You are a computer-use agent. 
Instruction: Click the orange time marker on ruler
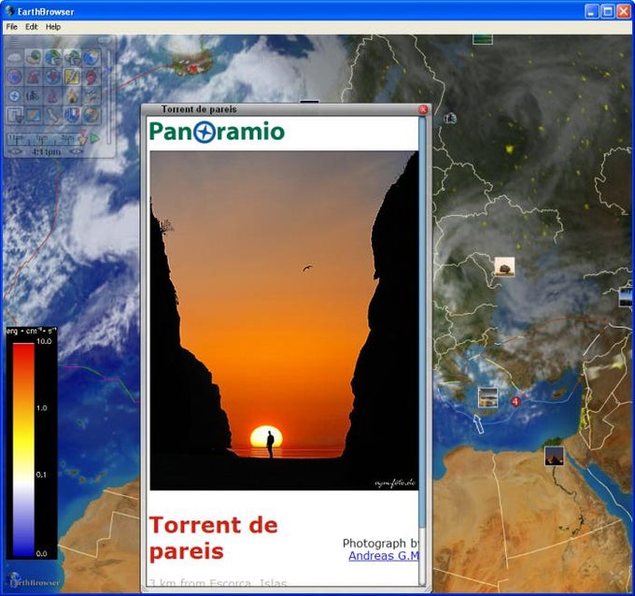[x=82, y=138]
